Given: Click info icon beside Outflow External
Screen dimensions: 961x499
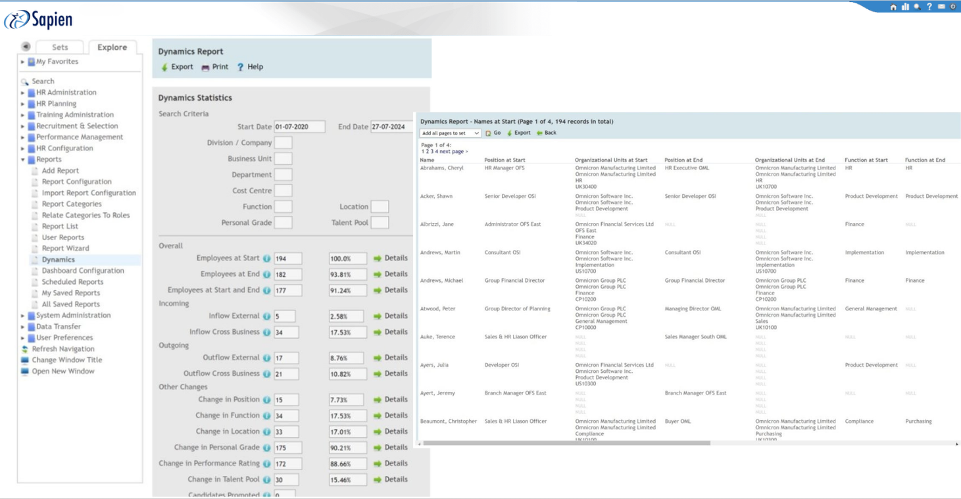Looking at the screenshot, I should tap(267, 358).
